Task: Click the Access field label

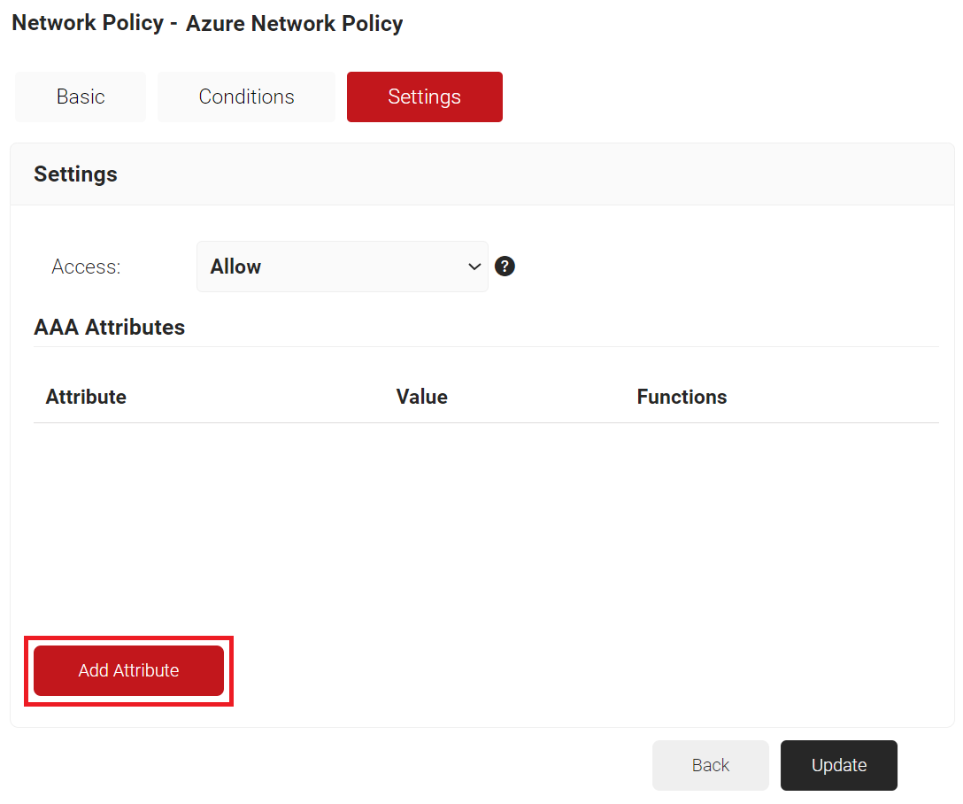Action: point(86,267)
